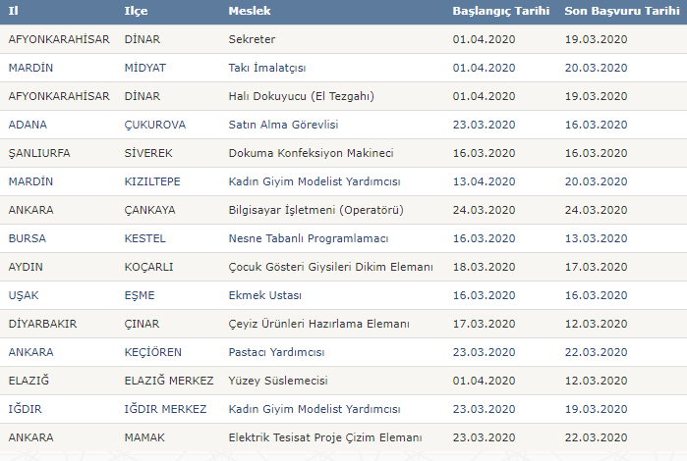Screen dimensions: 687x461
Task: Click the 'Il' column header
Action: [14, 11]
